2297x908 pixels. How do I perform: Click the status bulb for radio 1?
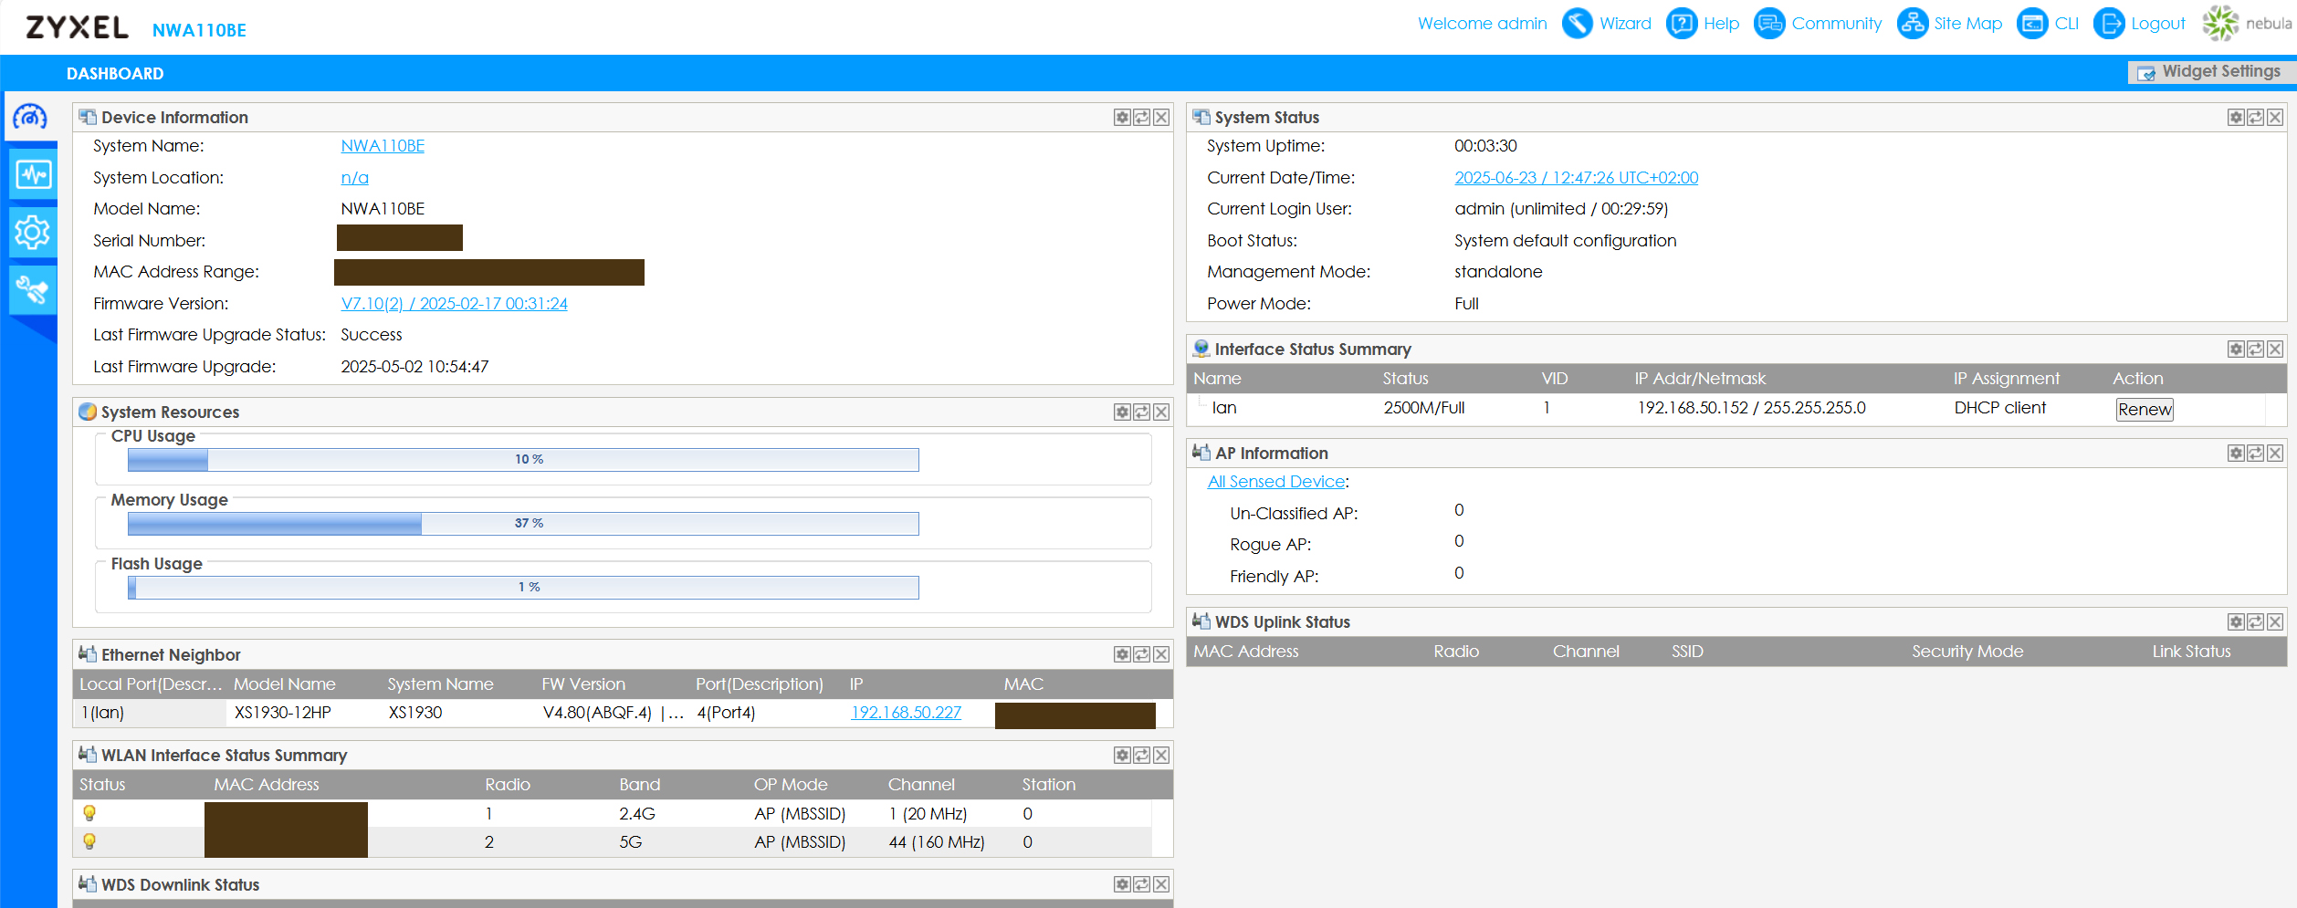(x=89, y=813)
